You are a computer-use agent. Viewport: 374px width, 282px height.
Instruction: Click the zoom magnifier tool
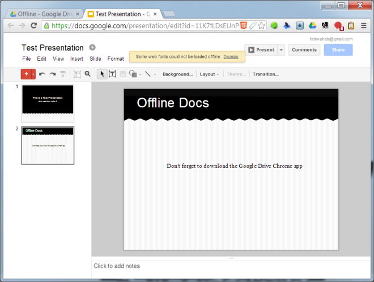[87, 74]
